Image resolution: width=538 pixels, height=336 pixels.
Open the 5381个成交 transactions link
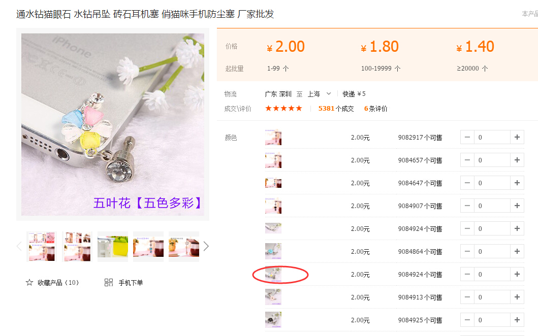point(336,108)
